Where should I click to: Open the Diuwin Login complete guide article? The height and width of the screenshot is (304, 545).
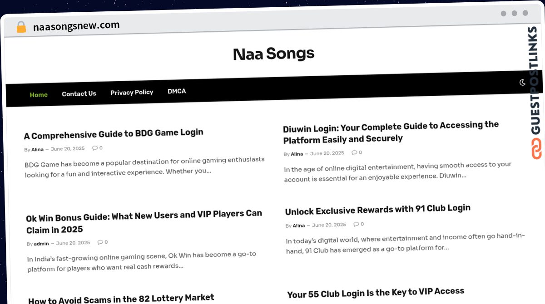click(x=391, y=132)
